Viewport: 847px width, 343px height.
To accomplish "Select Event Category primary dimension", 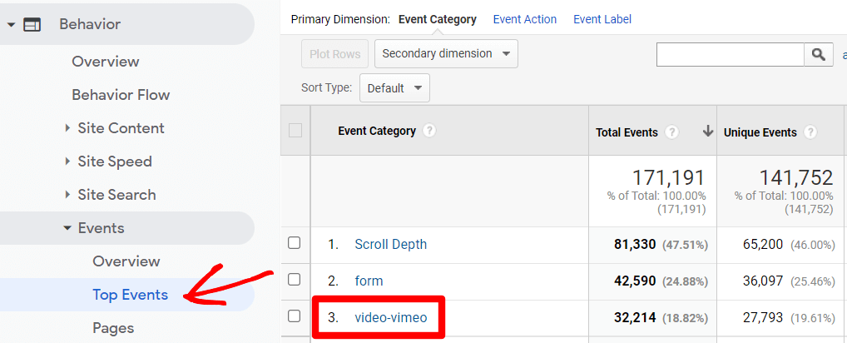I will click(x=438, y=19).
